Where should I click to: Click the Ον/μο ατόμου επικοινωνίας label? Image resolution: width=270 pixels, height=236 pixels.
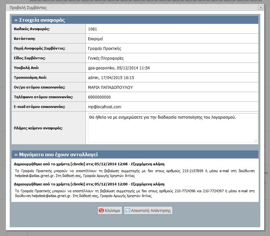point(39,87)
